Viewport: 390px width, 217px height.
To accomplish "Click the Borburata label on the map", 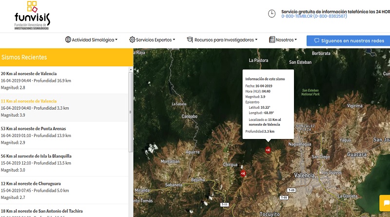I will (321, 53).
